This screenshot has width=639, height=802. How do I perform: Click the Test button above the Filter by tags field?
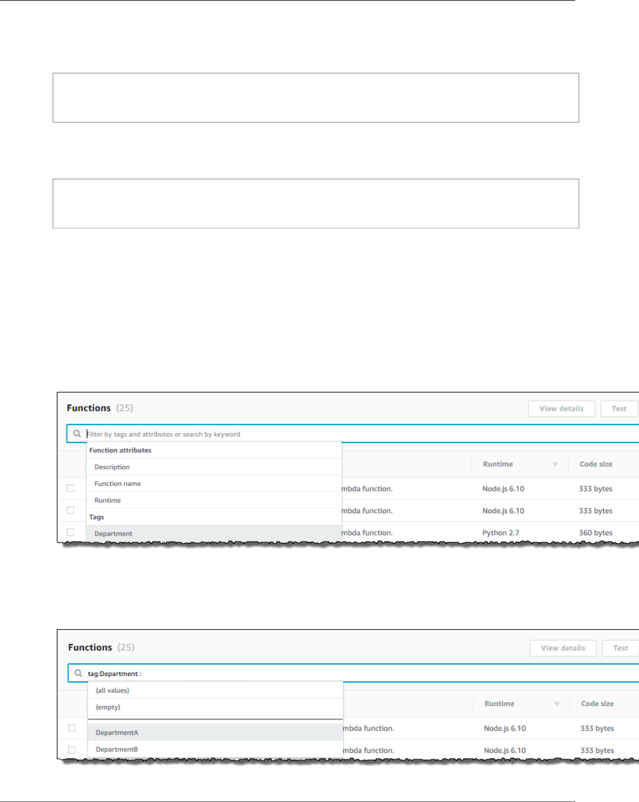pos(619,408)
